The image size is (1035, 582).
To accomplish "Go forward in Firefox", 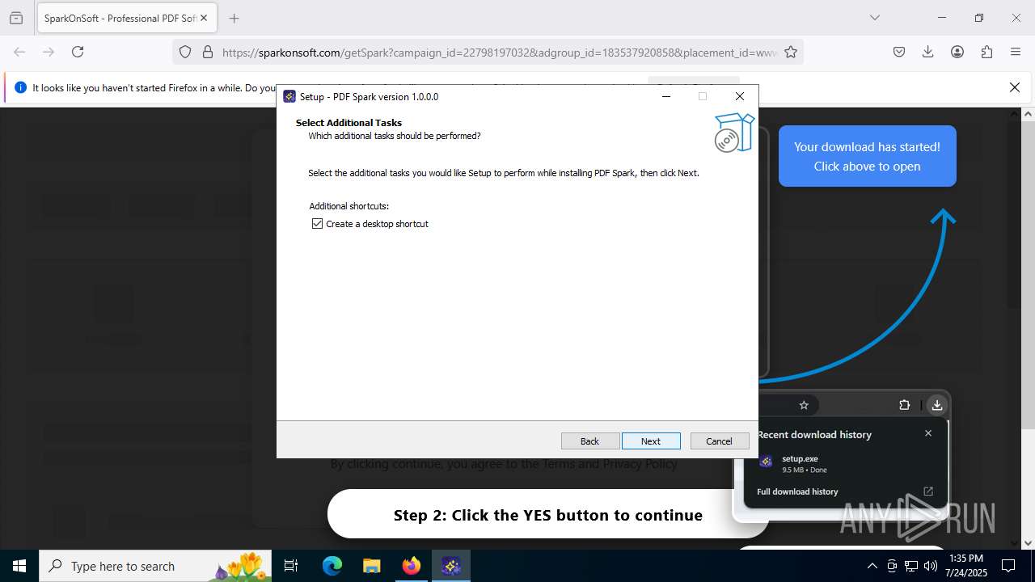I will pyautogui.click(x=49, y=52).
